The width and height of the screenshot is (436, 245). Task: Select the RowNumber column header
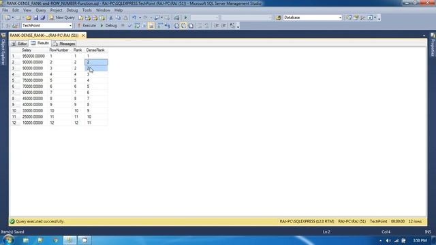pyautogui.click(x=60, y=50)
